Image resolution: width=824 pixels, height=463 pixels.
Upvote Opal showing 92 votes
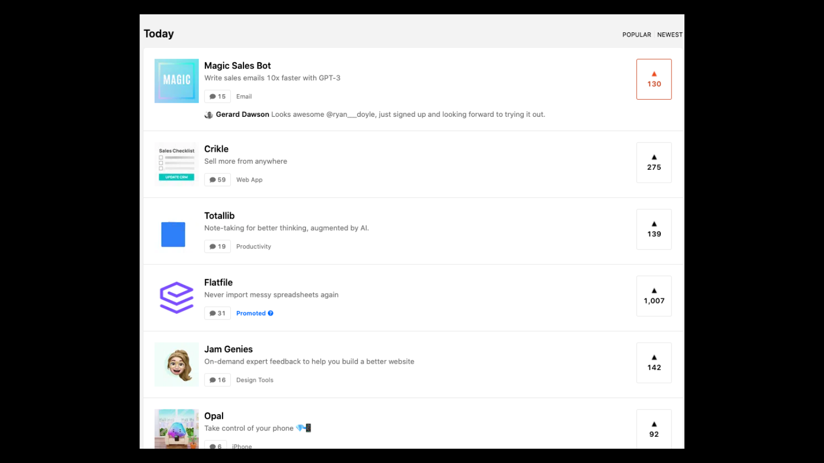[x=654, y=429]
